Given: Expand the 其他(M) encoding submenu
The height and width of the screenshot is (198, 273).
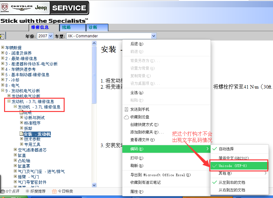Looking at the screenshot, I should coord(239,173).
